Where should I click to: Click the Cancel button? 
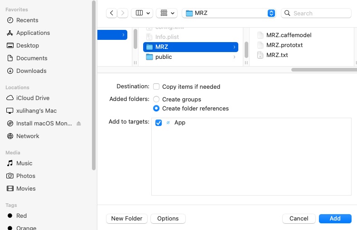(x=299, y=218)
